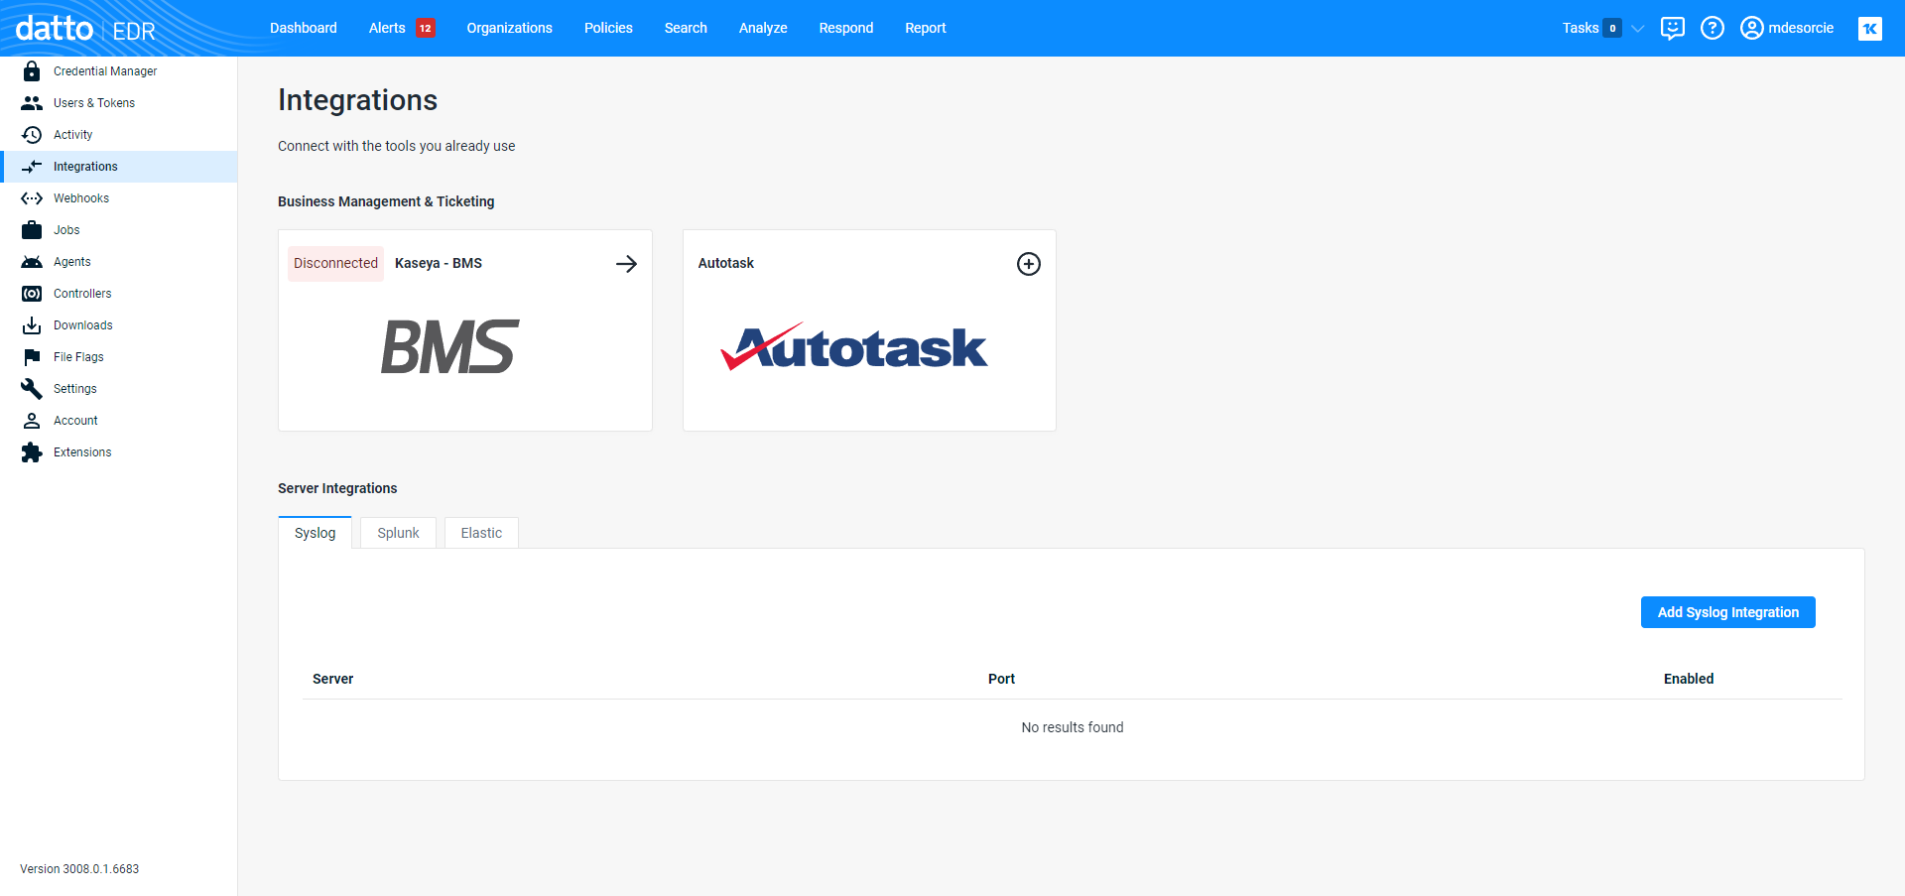This screenshot has width=1905, height=896.
Task: Open the Report menu
Action: [926, 28]
